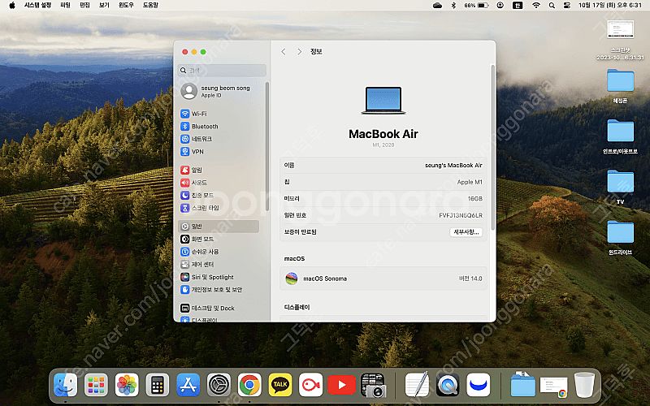Open KakaoTalk from the Dock

point(279,385)
